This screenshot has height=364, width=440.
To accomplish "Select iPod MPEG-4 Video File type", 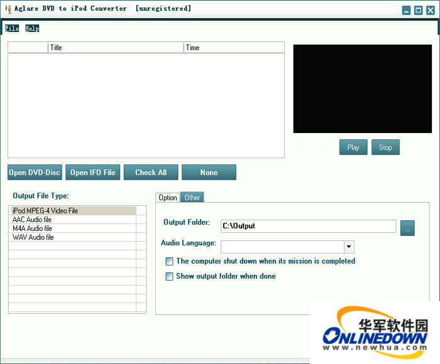I will (x=73, y=211).
